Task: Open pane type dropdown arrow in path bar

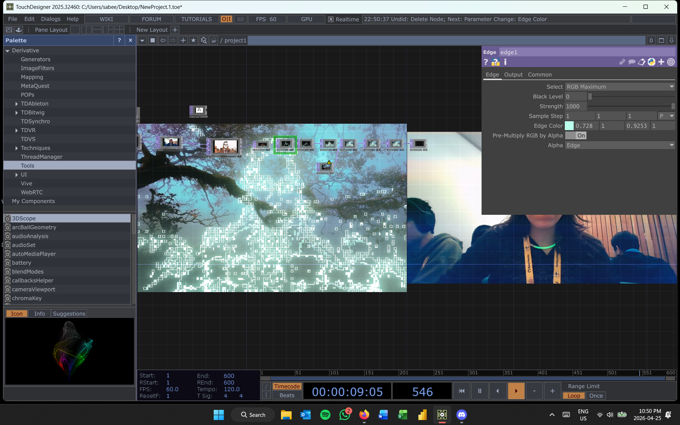Action: (x=142, y=40)
